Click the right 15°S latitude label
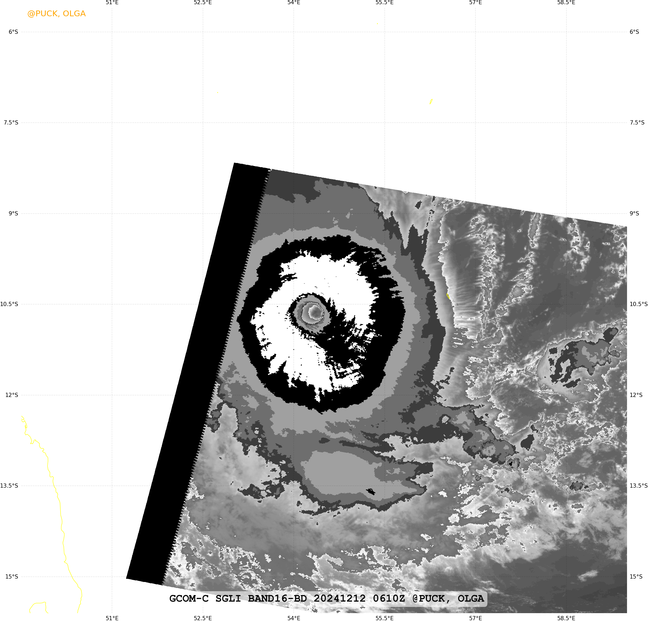 pyautogui.click(x=636, y=576)
